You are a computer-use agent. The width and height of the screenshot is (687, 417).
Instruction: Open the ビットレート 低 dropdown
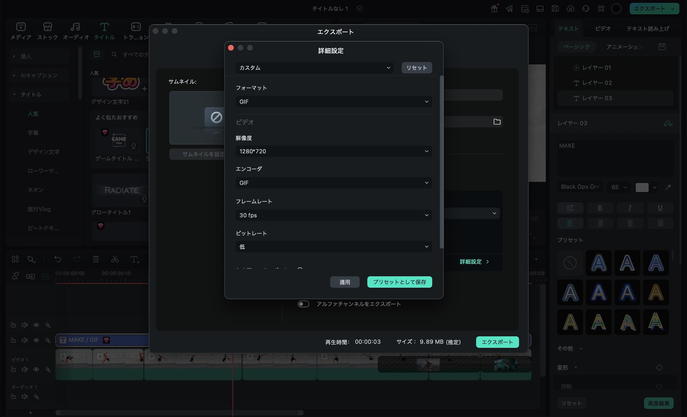(x=334, y=247)
